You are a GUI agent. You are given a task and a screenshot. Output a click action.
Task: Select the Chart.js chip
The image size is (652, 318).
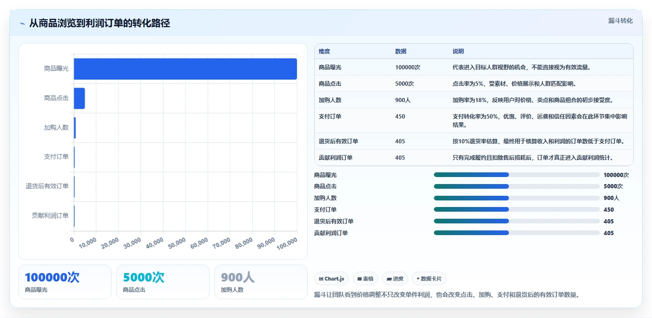pyautogui.click(x=332, y=279)
